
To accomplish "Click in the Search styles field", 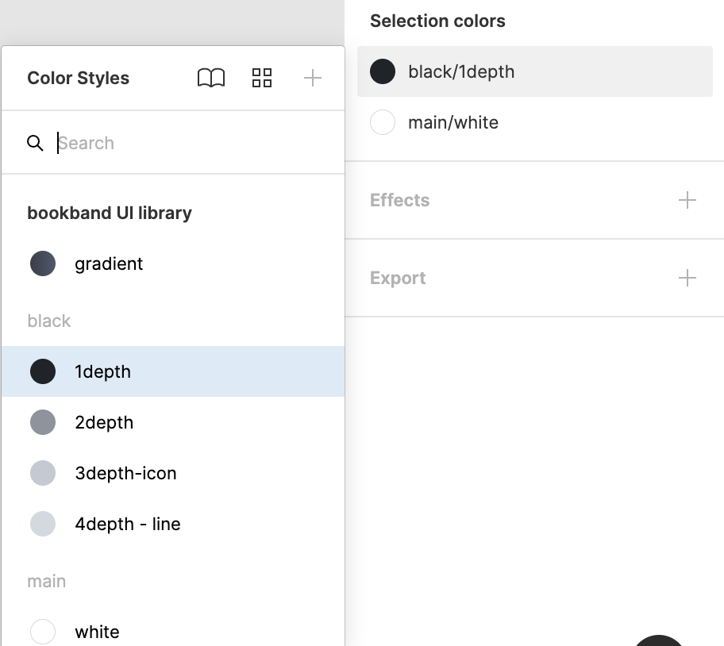I will [x=191, y=143].
